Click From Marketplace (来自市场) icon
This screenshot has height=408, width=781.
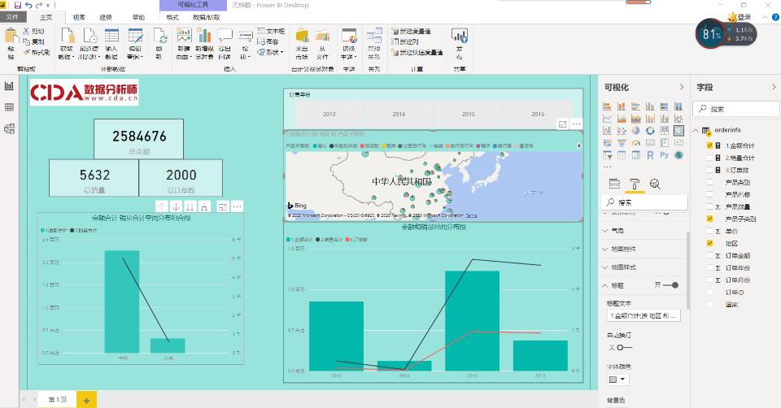point(302,36)
